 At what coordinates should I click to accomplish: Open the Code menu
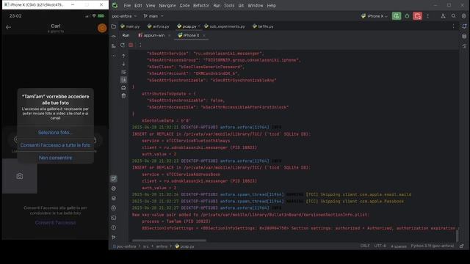tap(184, 5)
